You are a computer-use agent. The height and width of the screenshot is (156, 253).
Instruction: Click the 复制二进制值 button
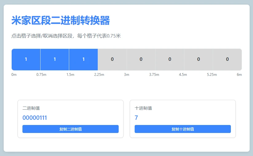(x=70, y=129)
